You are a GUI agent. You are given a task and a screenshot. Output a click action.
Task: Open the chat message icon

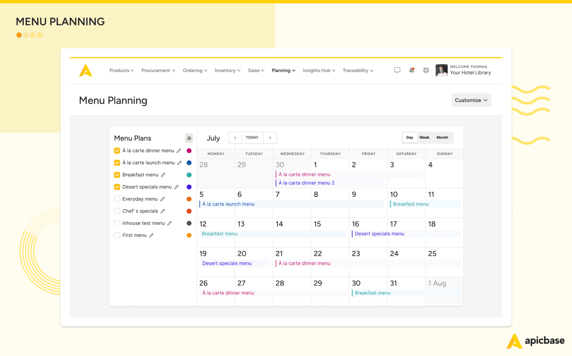pyautogui.click(x=397, y=70)
